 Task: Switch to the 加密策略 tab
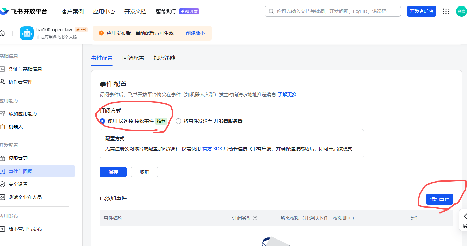pyautogui.click(x=164, y=58)
